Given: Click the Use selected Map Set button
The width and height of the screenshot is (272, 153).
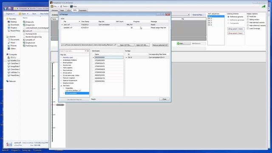Looking at the screenshot, I should (x=74, y=99).
